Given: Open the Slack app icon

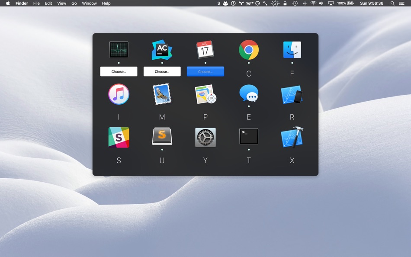Looking at the screenshot, I should 119,138.
